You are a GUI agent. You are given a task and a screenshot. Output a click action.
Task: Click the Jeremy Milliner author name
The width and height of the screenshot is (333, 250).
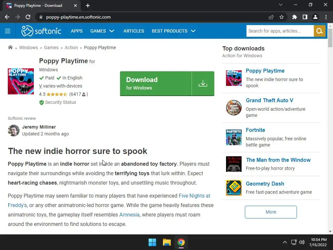pos(39,127)
